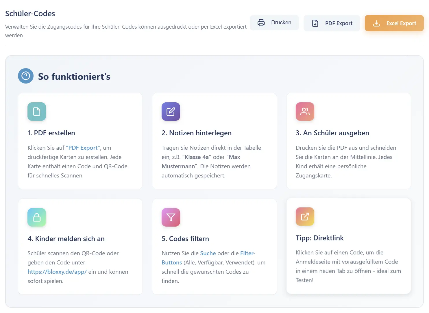
Task: Click the Schüler-Codes page heading
Action: [30, 14]
